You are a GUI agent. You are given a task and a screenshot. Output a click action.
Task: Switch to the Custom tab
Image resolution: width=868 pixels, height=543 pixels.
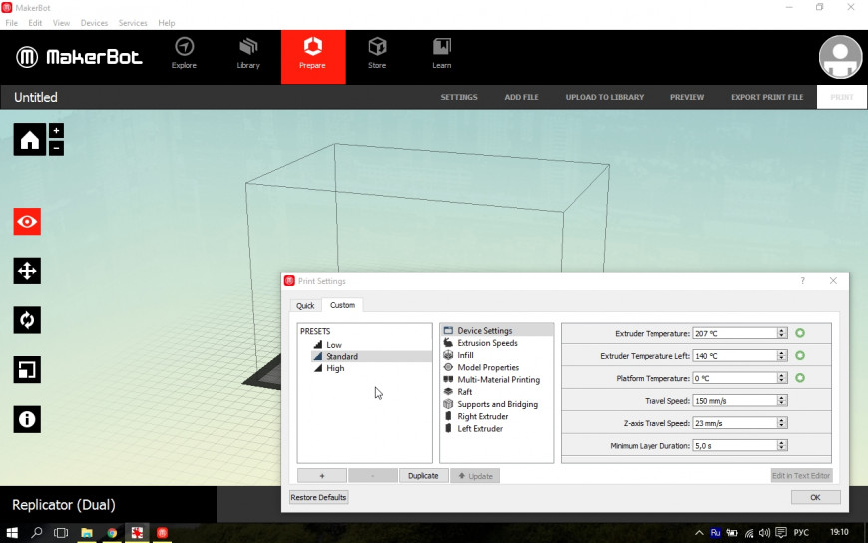coord(342,305)
